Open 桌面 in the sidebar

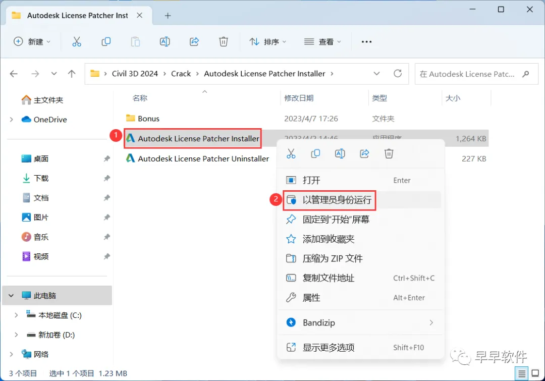(41, 159)
